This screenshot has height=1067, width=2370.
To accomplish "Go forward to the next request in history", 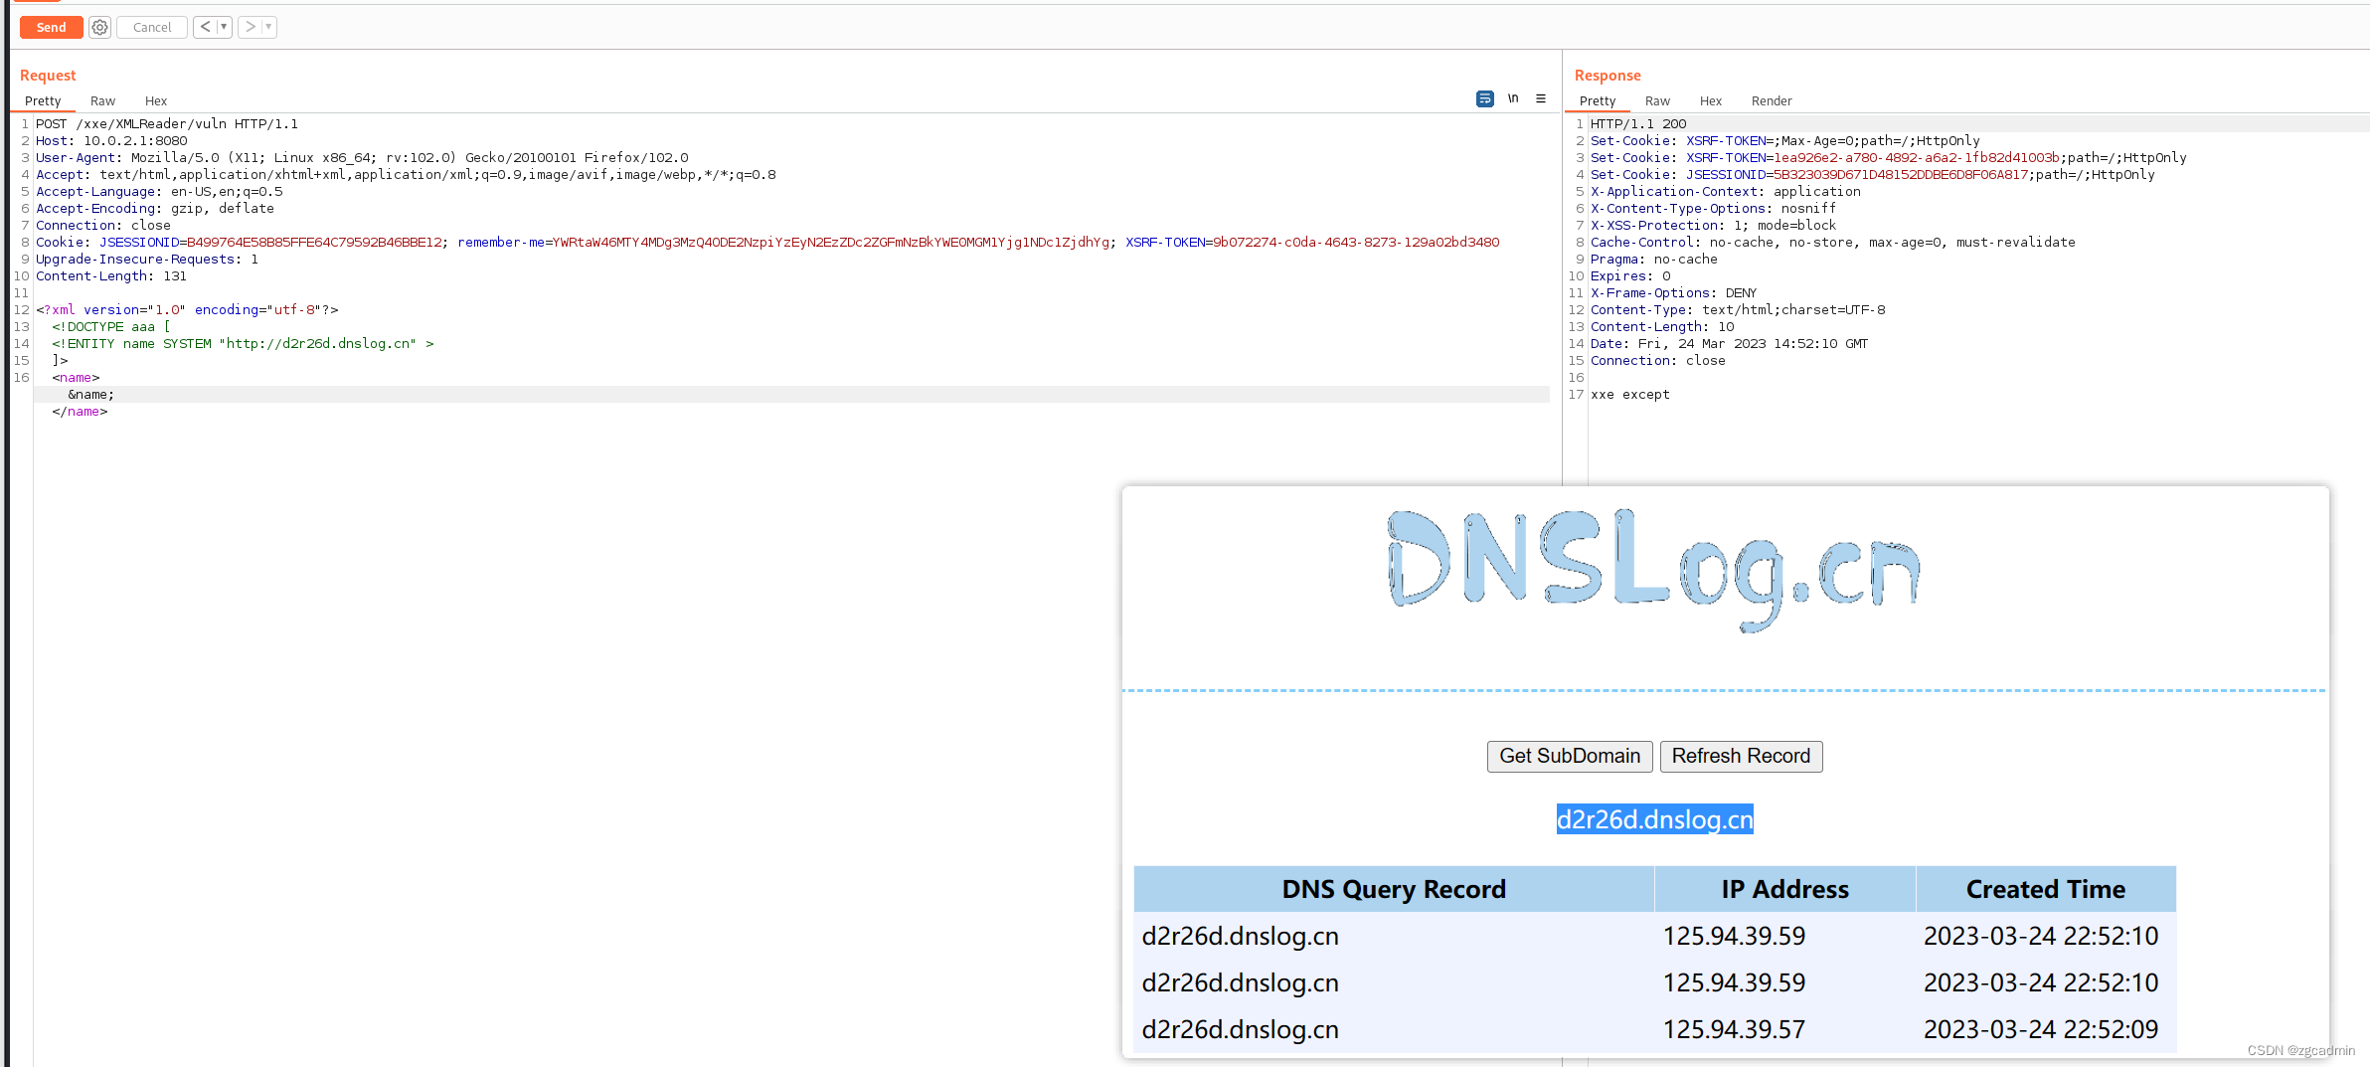I will pos(250,28).
